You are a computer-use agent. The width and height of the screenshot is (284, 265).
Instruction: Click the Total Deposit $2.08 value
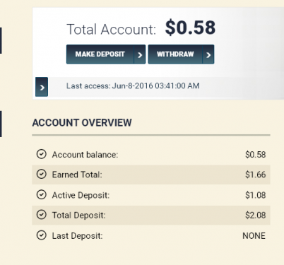256,216
